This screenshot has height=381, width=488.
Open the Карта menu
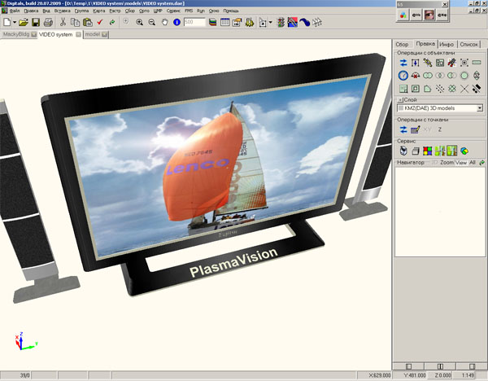pyautogui.click(x=98, y=11)
